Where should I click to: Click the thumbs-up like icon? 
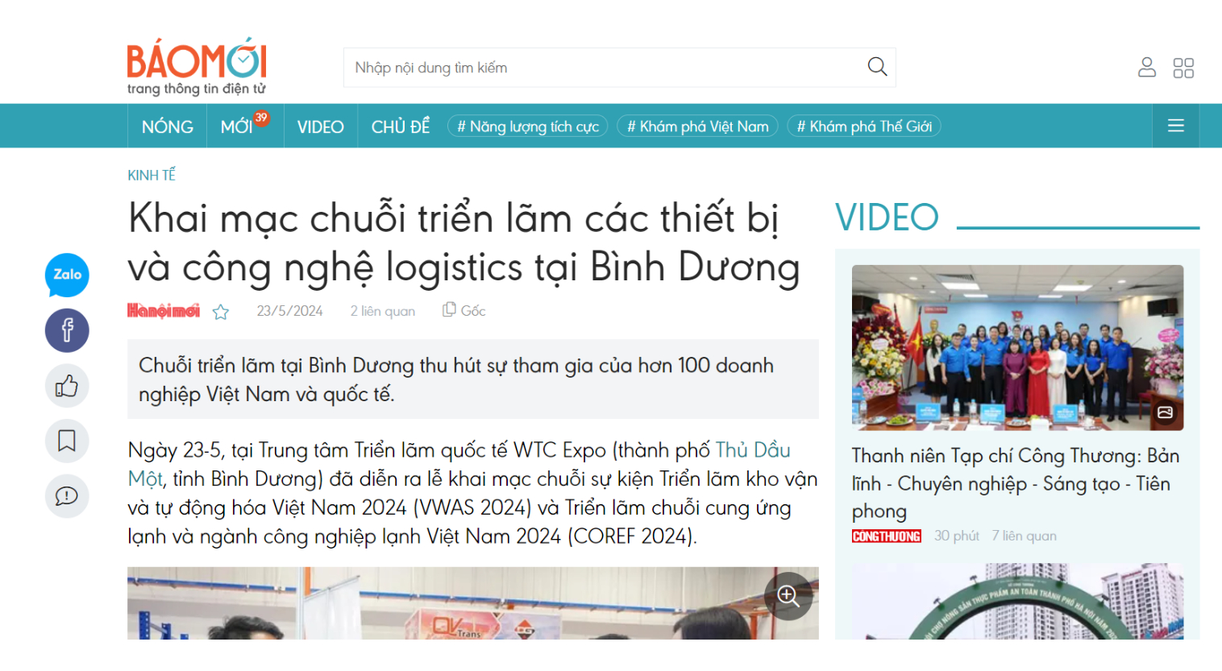67,386
